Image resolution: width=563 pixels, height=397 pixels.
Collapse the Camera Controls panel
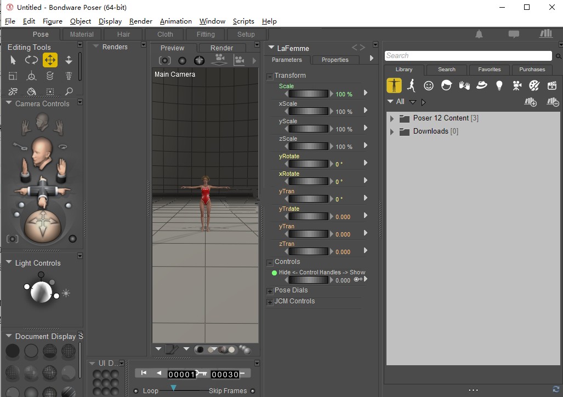(x=9, y=103)
